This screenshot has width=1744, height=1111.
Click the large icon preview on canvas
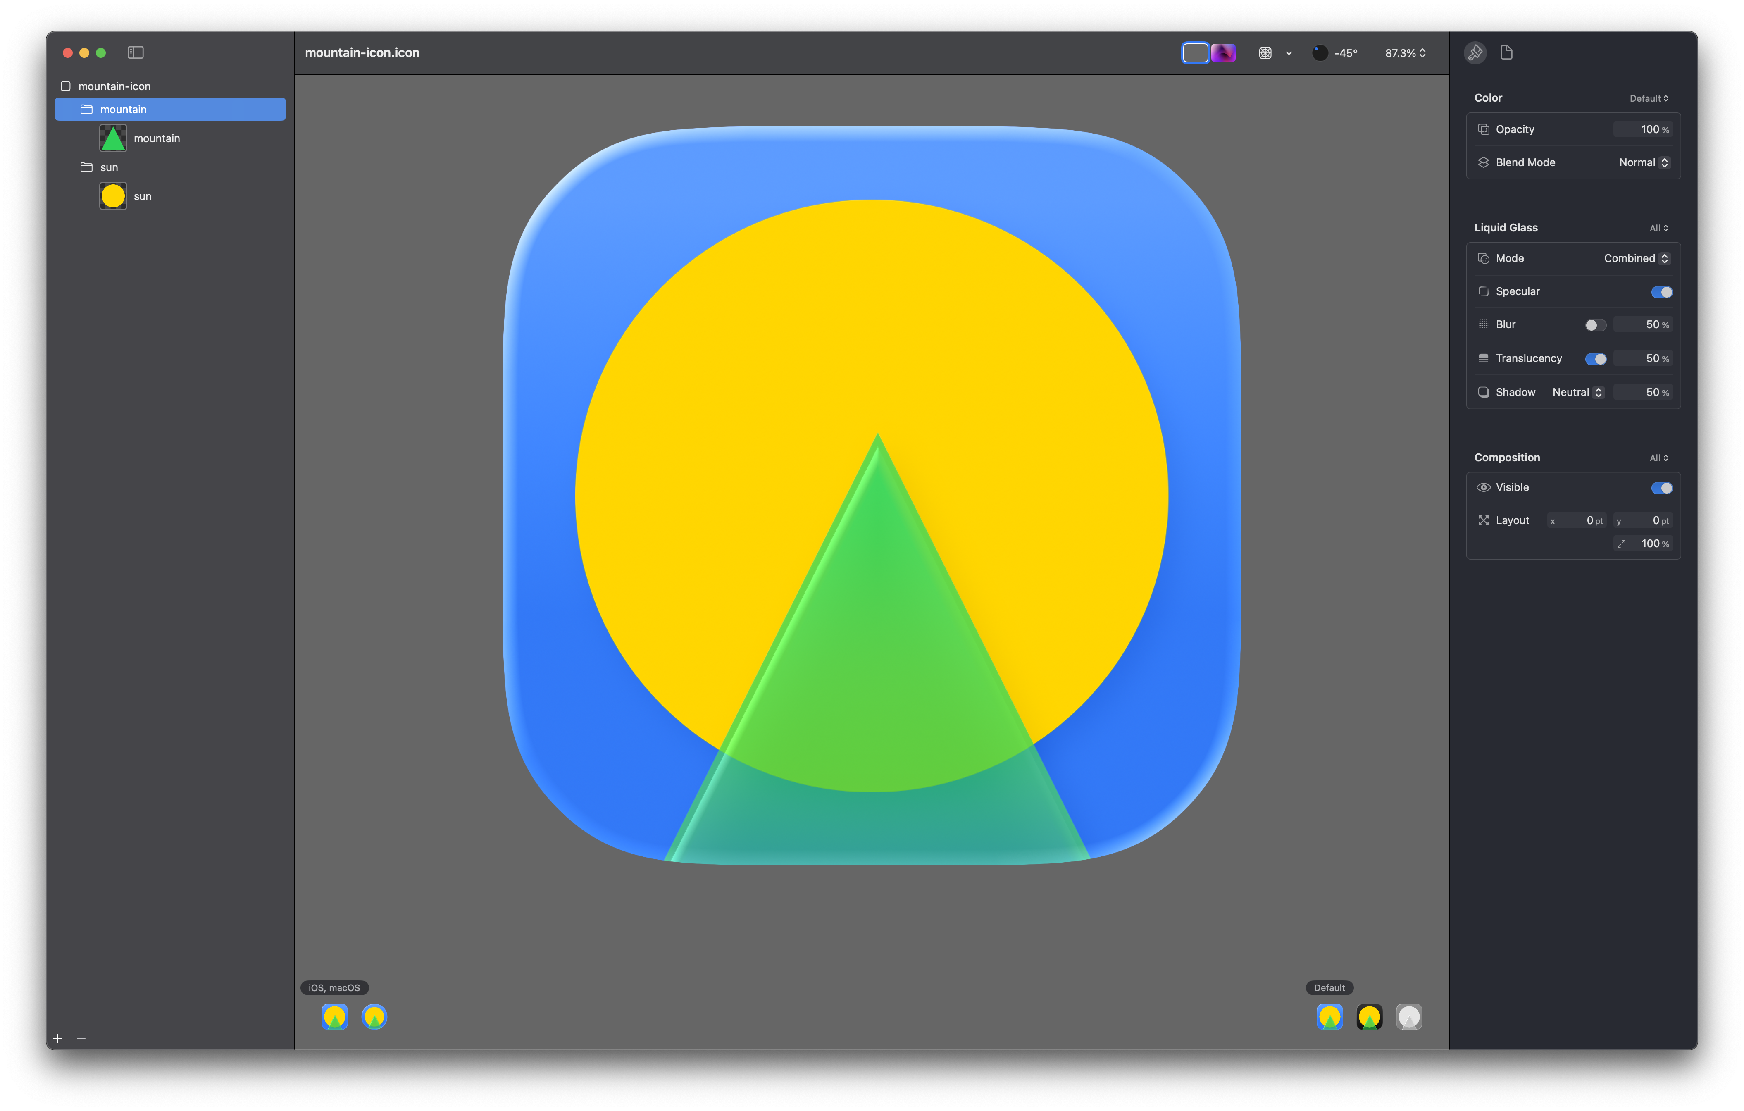coord(871,496)
